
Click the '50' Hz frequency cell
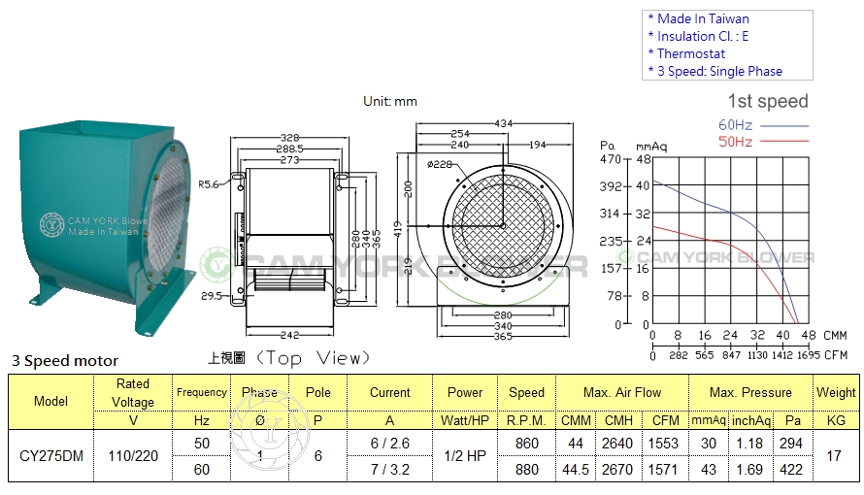(202, 444)
